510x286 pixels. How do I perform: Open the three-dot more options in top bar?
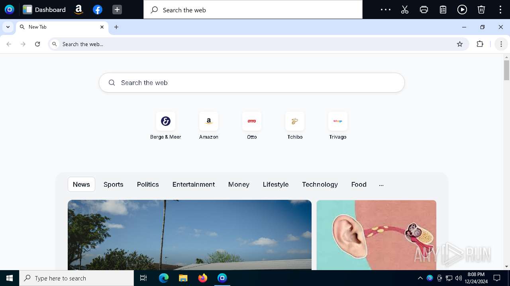pyautogui.click(x=385, y=10)
